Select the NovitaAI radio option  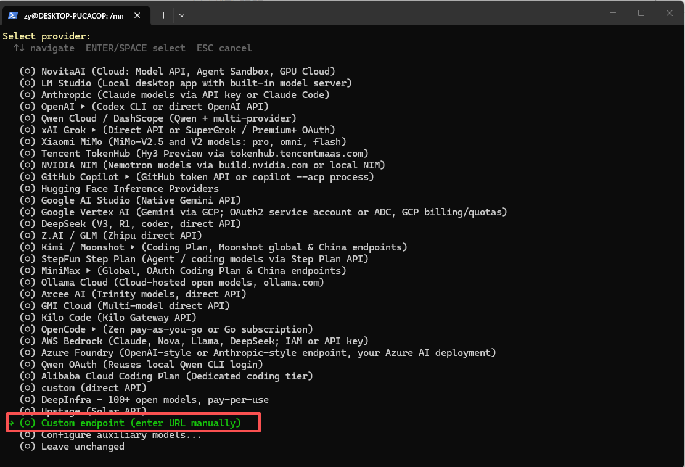[x=27, y=72]
